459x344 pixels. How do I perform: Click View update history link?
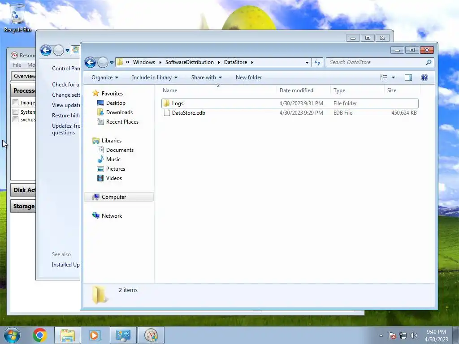[65, 105]
